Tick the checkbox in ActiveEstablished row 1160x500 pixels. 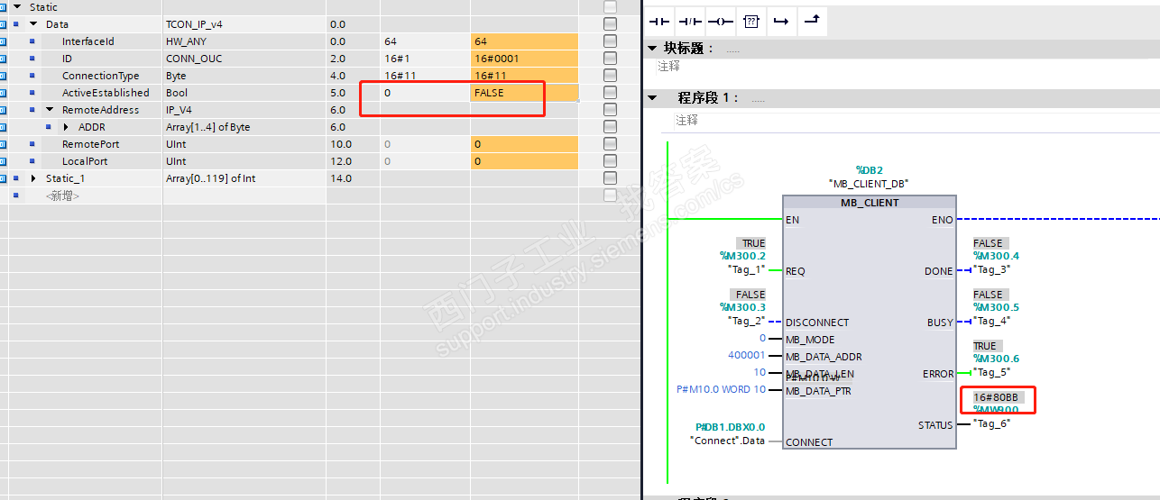(x=610, y=93)
